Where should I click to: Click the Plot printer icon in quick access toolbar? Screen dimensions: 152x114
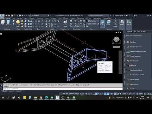20,16
